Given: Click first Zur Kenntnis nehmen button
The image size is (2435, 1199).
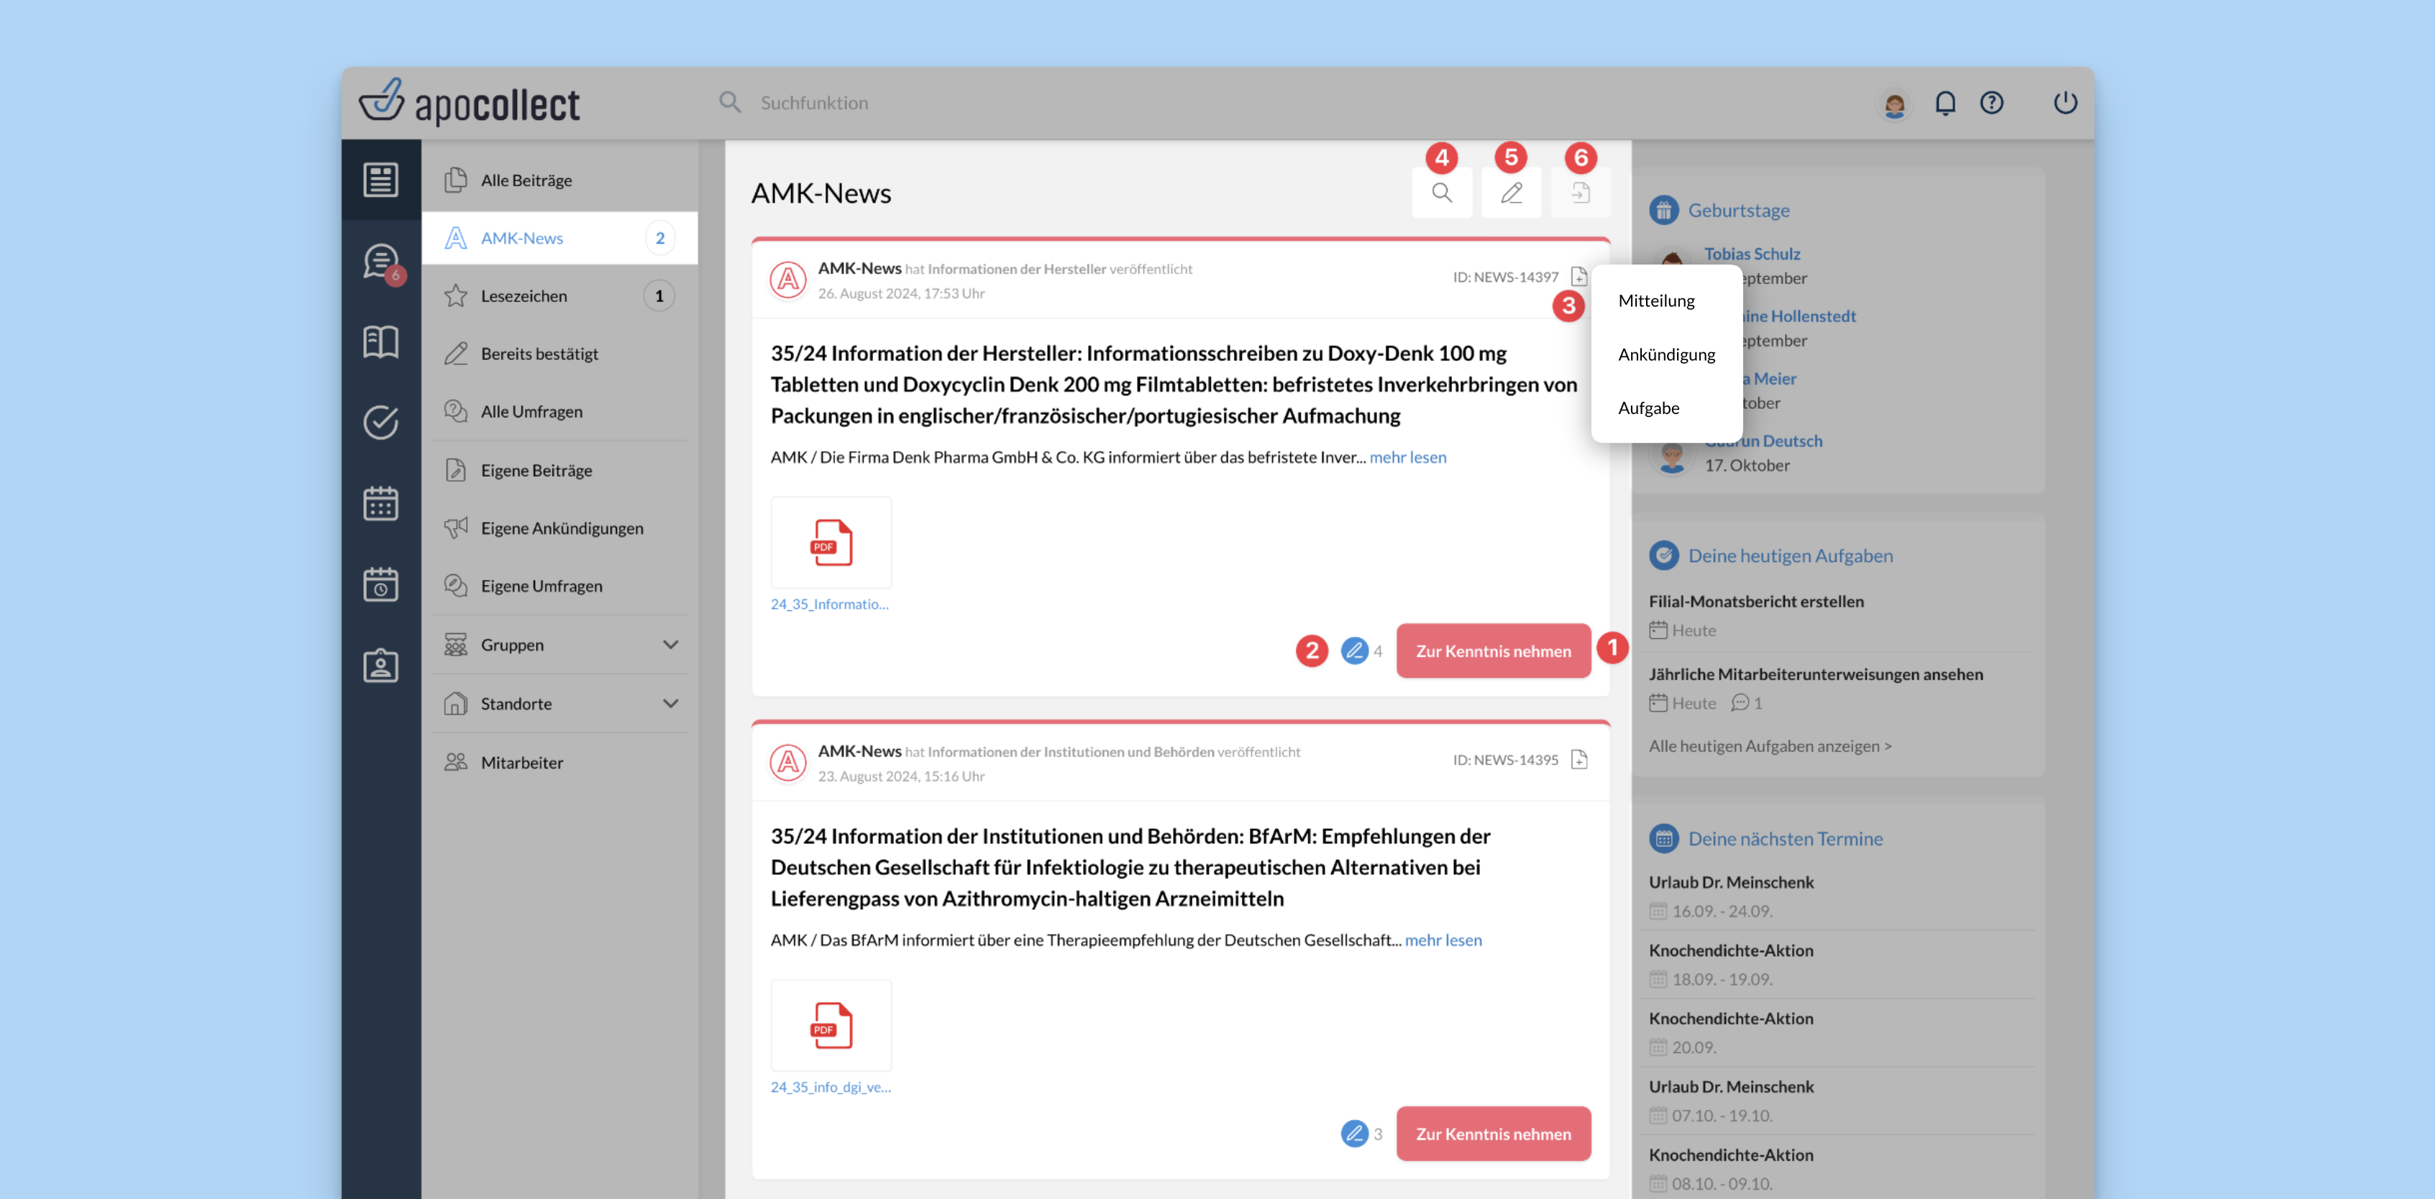Looking at the screenshot, I should pos(1493,651).
